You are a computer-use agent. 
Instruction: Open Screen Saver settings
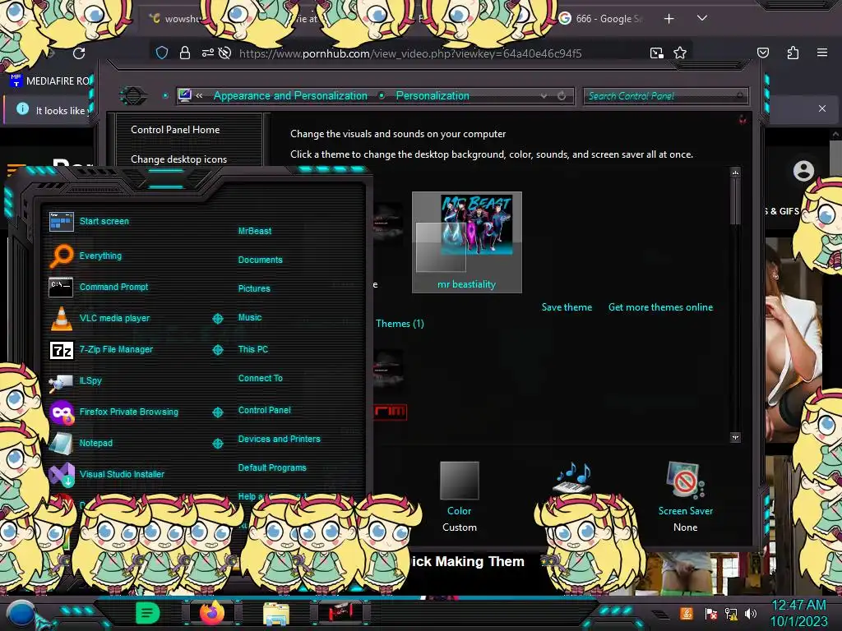(x=685, y=496)
